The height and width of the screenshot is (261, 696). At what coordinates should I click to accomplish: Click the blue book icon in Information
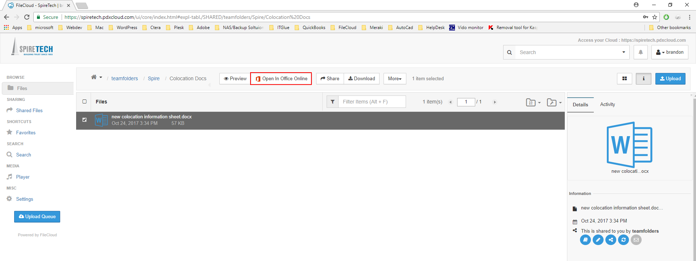(585, 240)
